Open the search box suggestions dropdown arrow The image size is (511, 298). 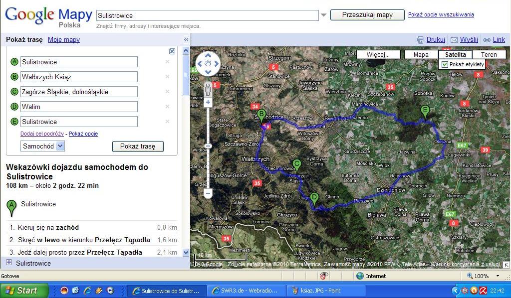tap(324, 15)
